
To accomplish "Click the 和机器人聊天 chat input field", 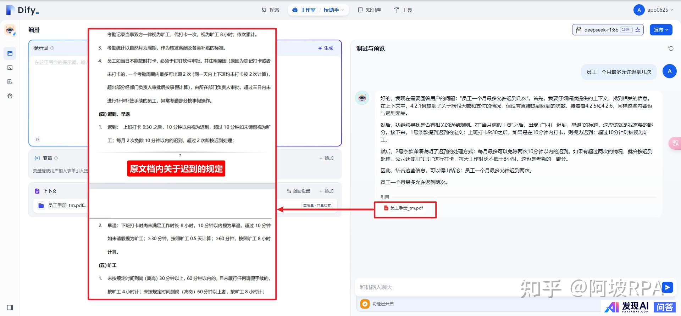I will [436, 287].
